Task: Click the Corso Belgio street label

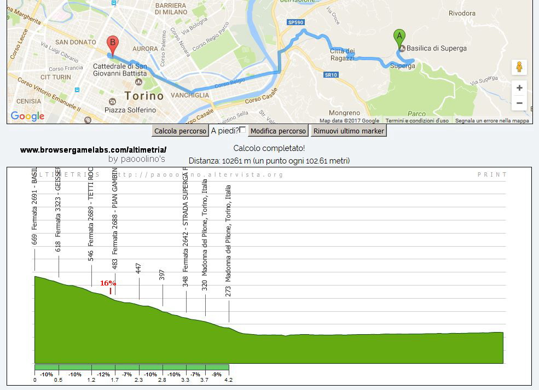Action: [x=230, y=83]
